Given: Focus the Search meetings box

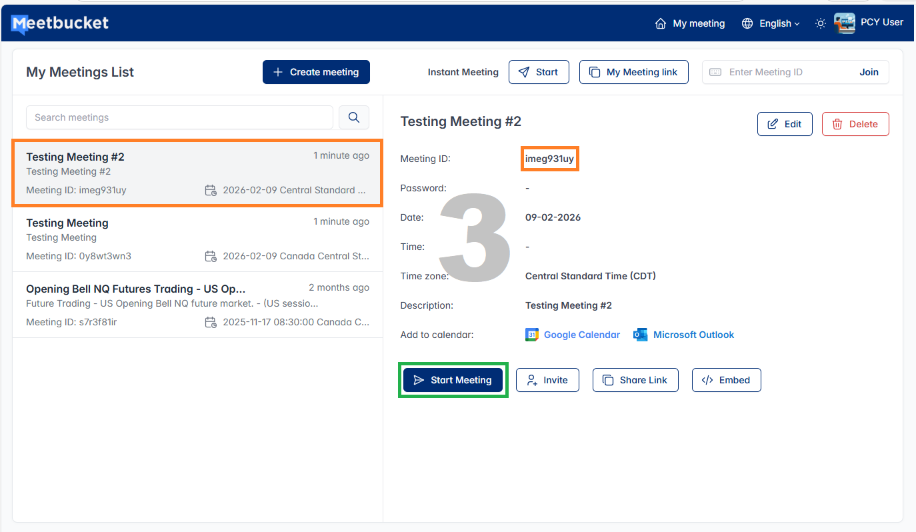Looking at the screenshot, I should point(179,117).
